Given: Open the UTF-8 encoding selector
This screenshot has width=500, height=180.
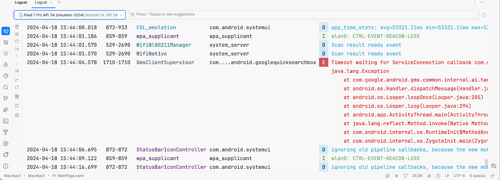Looking at the screenshot, I should coord(459,176).
